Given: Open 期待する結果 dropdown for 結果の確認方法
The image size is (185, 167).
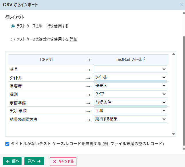Looking at the screenshot, I should (130, 119).
